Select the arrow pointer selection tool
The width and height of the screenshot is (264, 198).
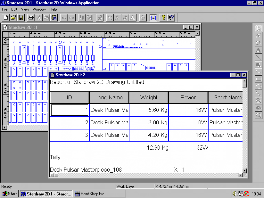click(258, 28)
